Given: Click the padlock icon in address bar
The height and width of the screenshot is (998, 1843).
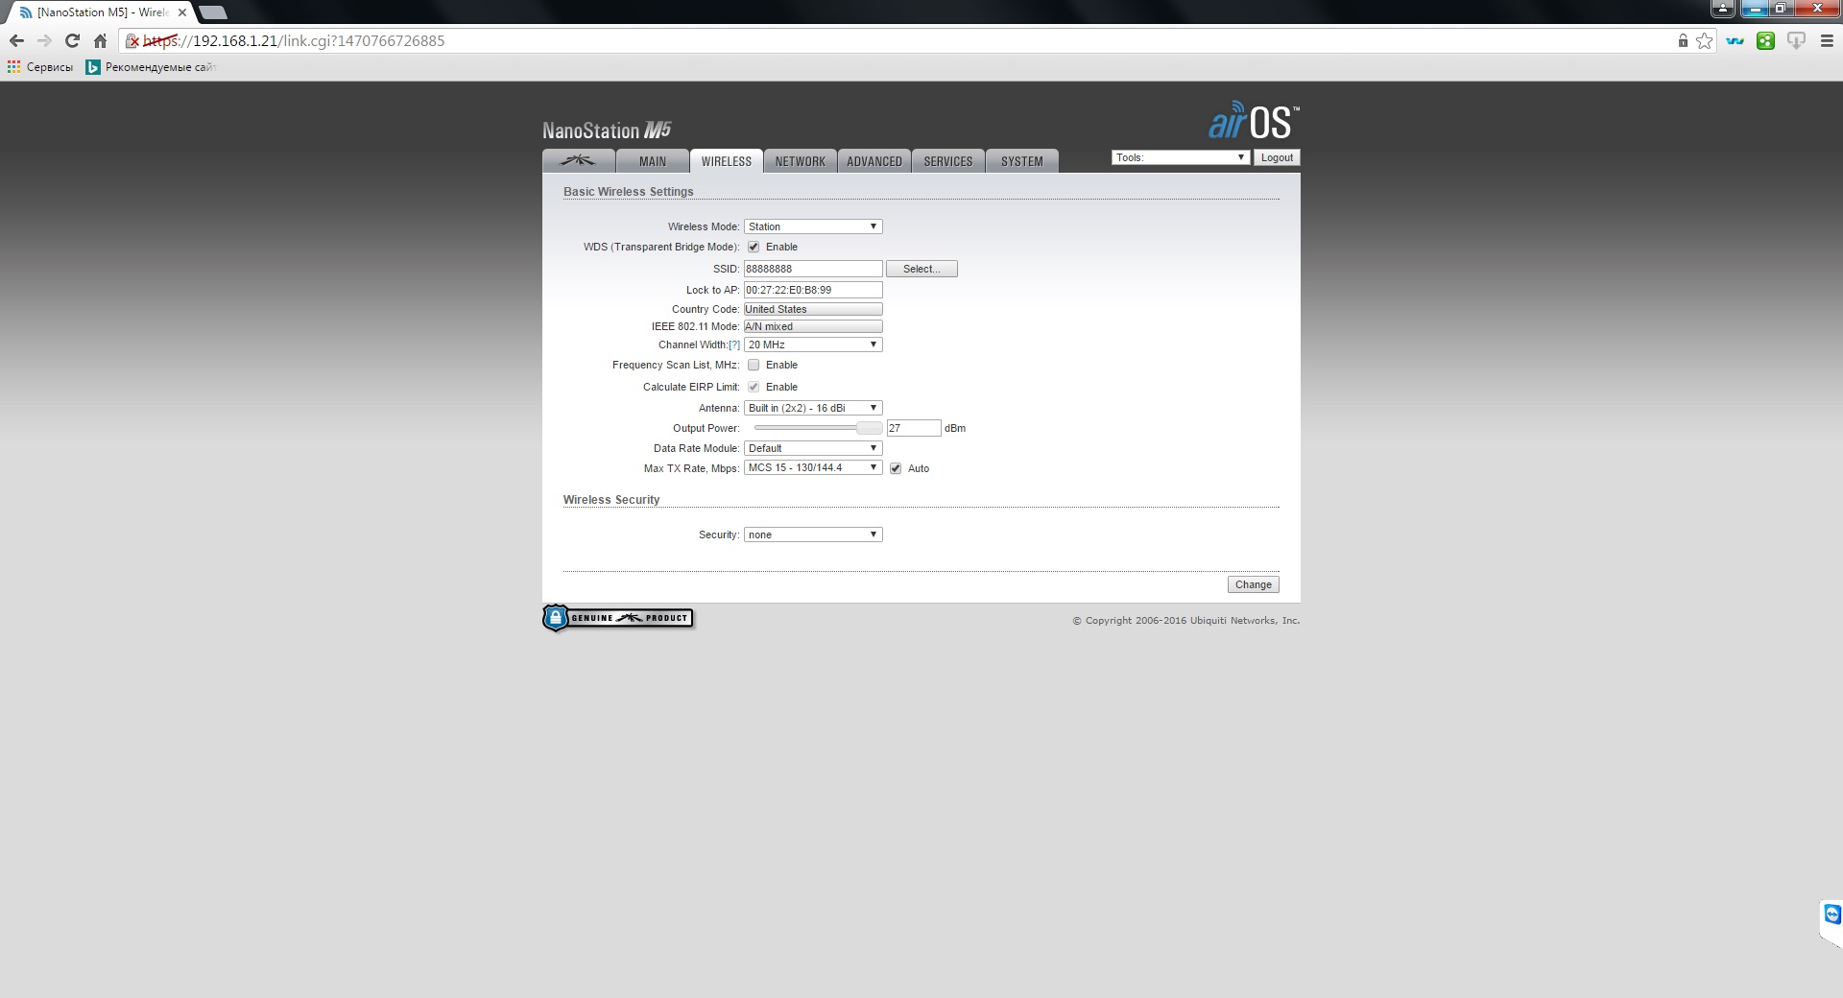Looking at the screenshot, I should coord(1683,40).
